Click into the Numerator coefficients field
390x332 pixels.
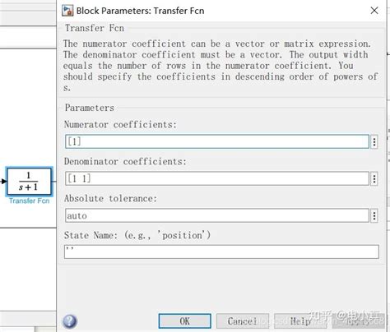[217, 141]
